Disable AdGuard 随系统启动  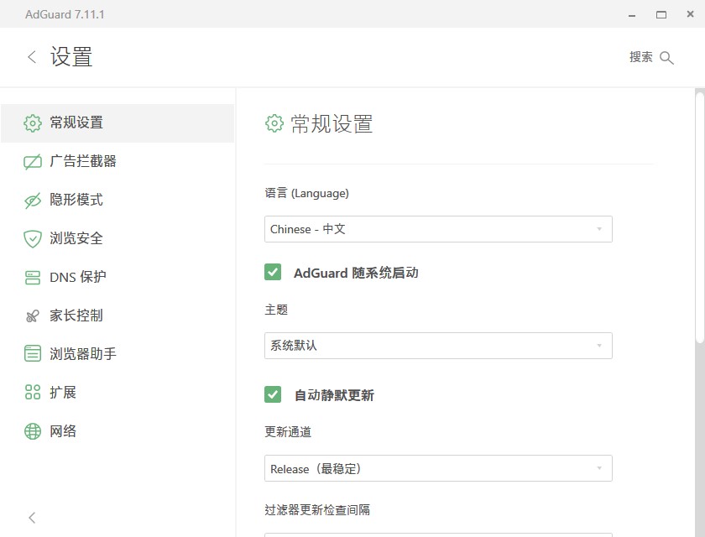point(273,272)
